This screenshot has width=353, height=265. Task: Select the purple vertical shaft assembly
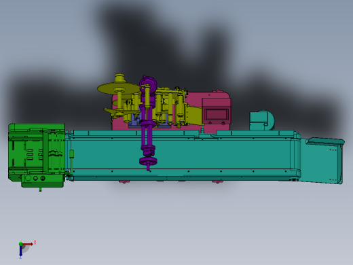point(148,124)
